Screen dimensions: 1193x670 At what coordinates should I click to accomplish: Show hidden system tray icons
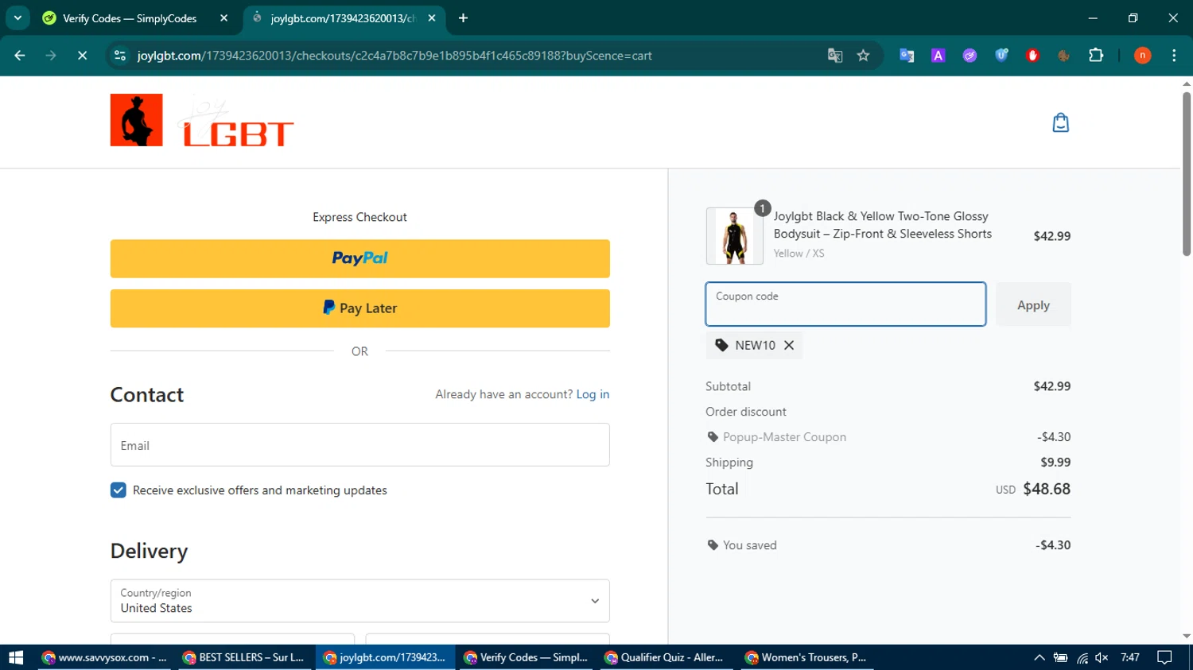click(1039, 657)
